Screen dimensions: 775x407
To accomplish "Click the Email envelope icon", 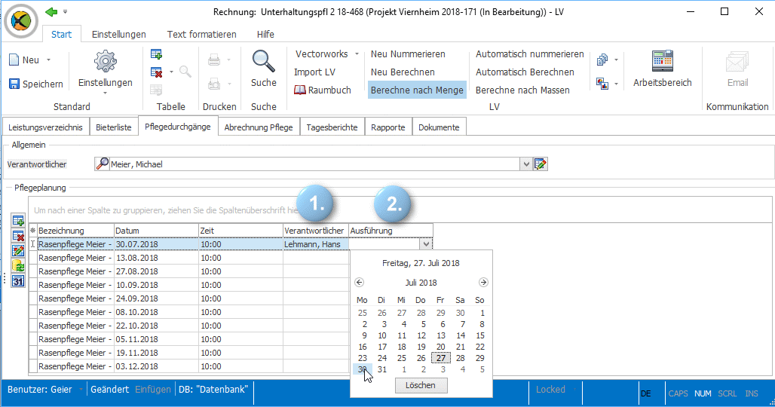I will (737, 63).
